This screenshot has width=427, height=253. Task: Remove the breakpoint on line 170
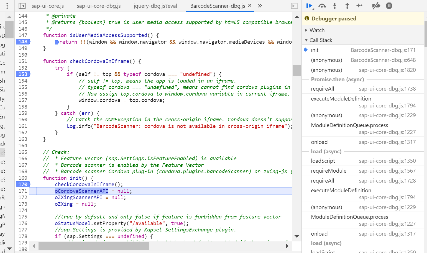23,184
